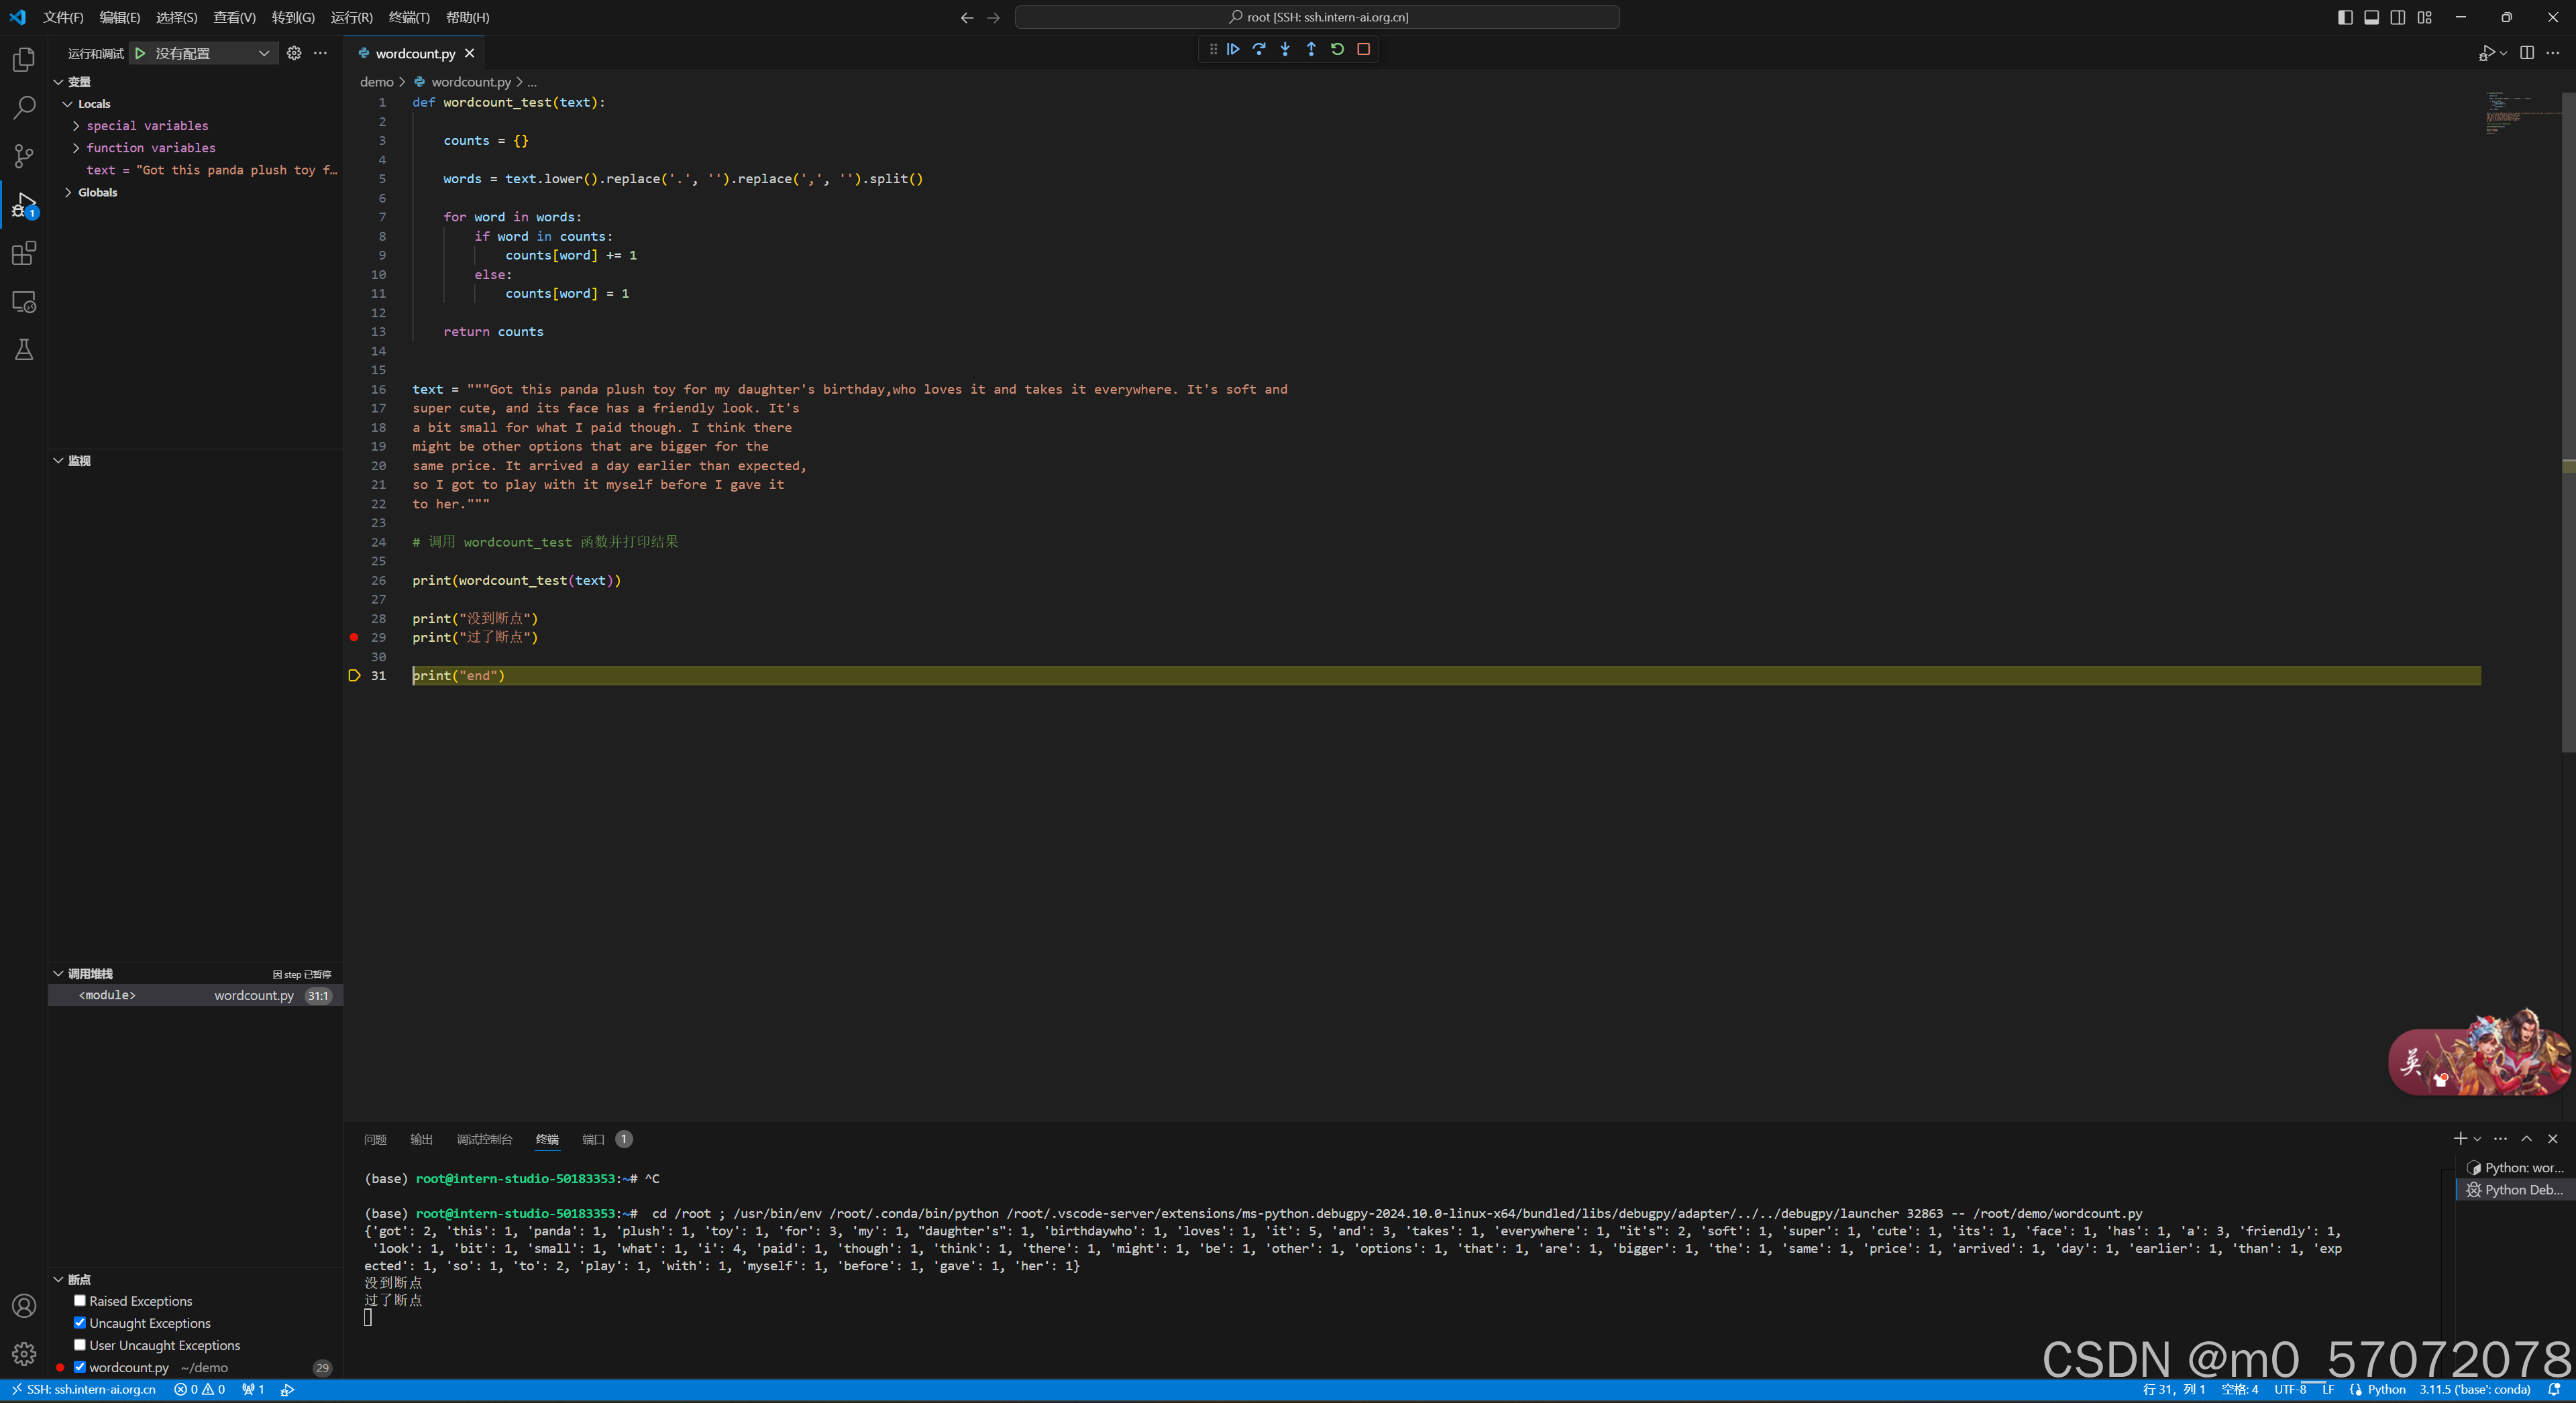Enable the Raised Exceptions checkbox

point(80,1300)
